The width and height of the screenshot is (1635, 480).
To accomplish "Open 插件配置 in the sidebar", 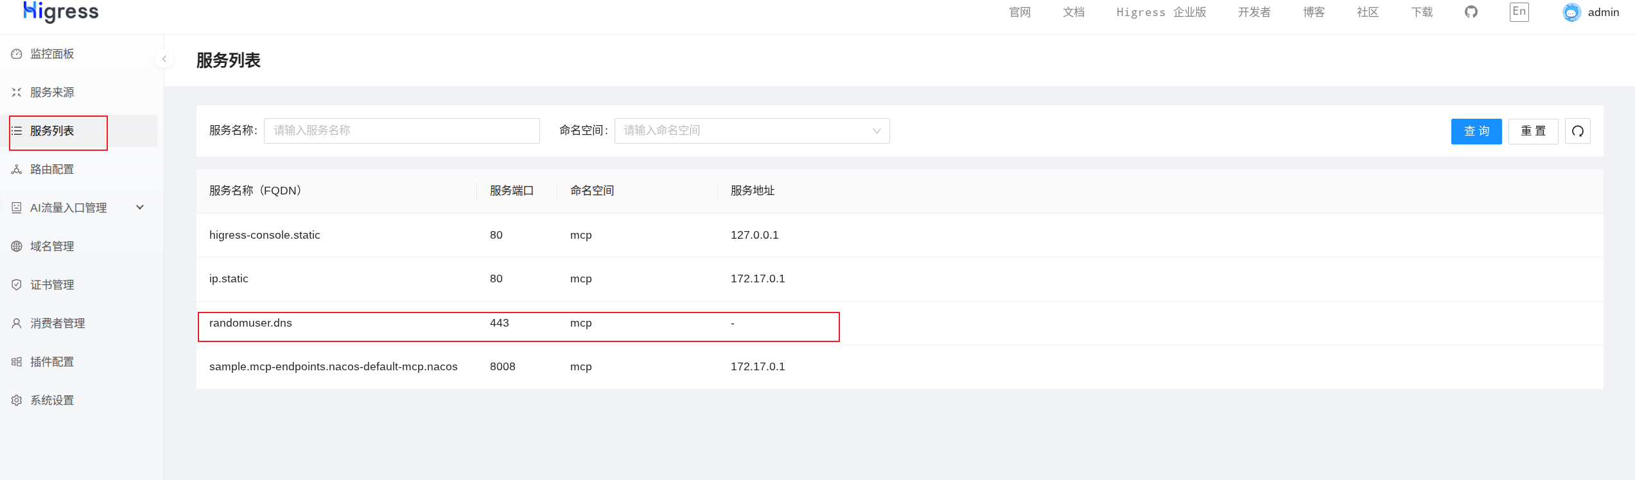I will pyautogui.click(x=52, y=362).
